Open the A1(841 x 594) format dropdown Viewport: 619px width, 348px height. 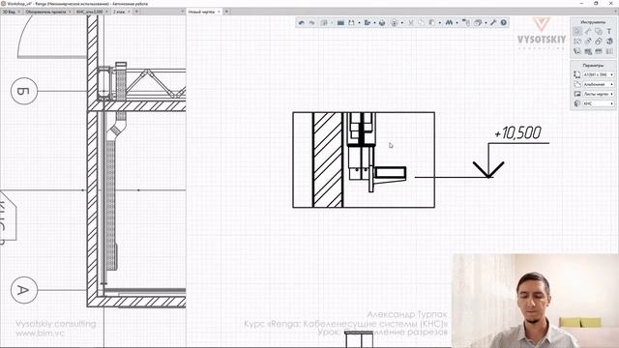coord(599,74)
